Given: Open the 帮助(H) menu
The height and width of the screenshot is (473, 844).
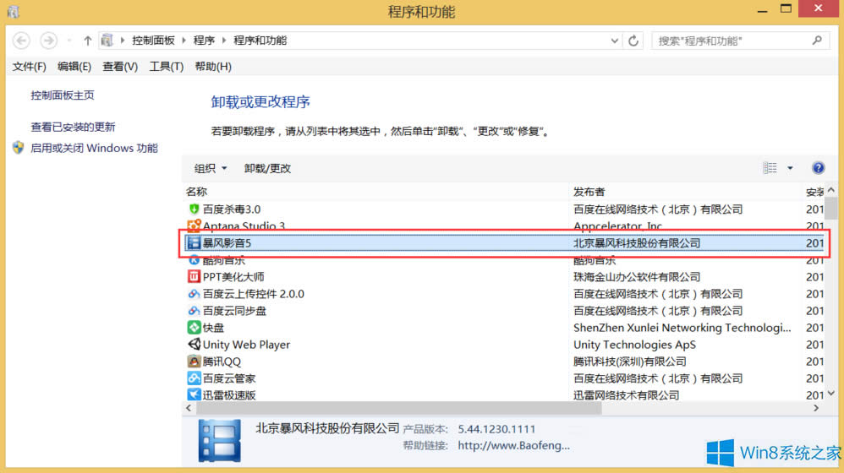Looking at the screenshot, I should 213,67.
